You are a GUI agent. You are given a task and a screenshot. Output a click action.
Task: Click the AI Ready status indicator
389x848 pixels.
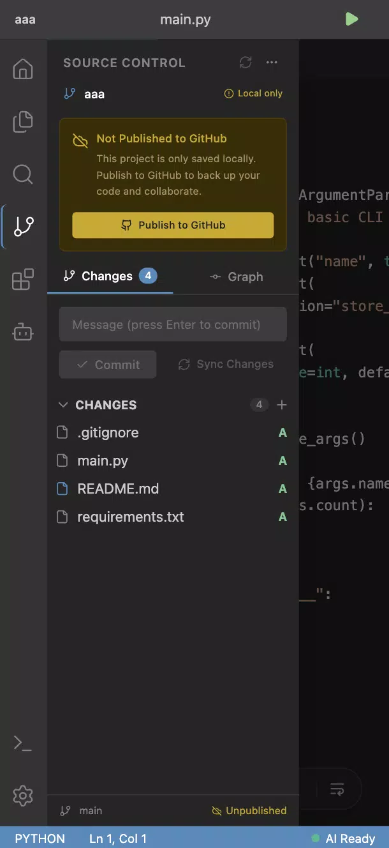(343, 838)
